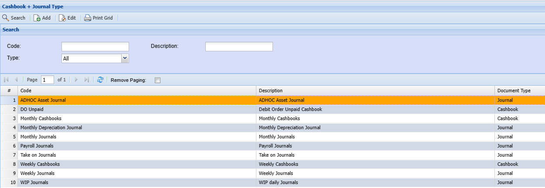This screenshot has width=545, height=188.
Task: Go to first page of grid
Action: point(6,80)
